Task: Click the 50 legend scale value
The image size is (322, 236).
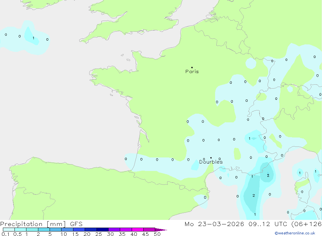Action: point(157,234)
